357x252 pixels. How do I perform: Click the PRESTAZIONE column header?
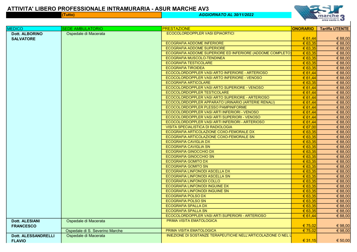(x=226, y=29)
